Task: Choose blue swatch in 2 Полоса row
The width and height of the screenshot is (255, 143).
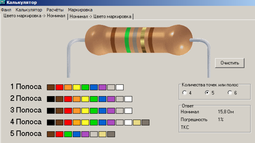Action: (x=102, y=99)
